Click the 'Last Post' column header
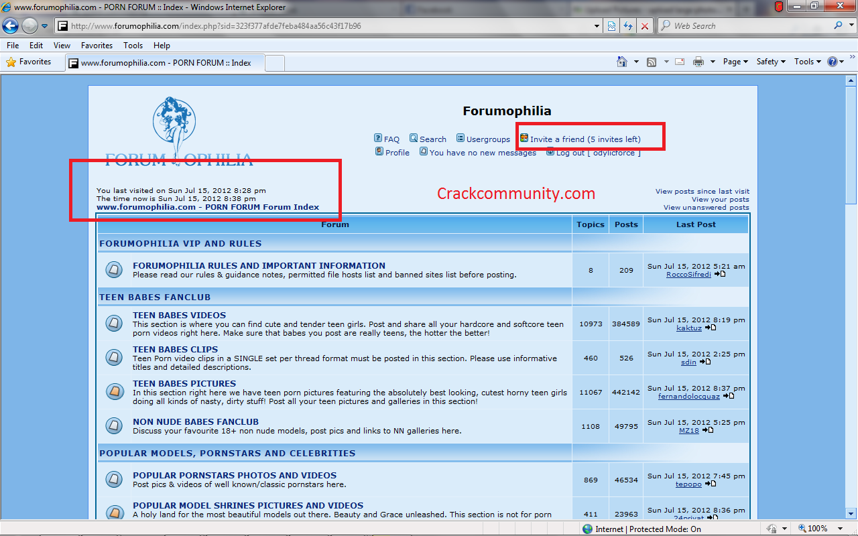The width and height of the screenshot is (858, 536). point(696,224)
